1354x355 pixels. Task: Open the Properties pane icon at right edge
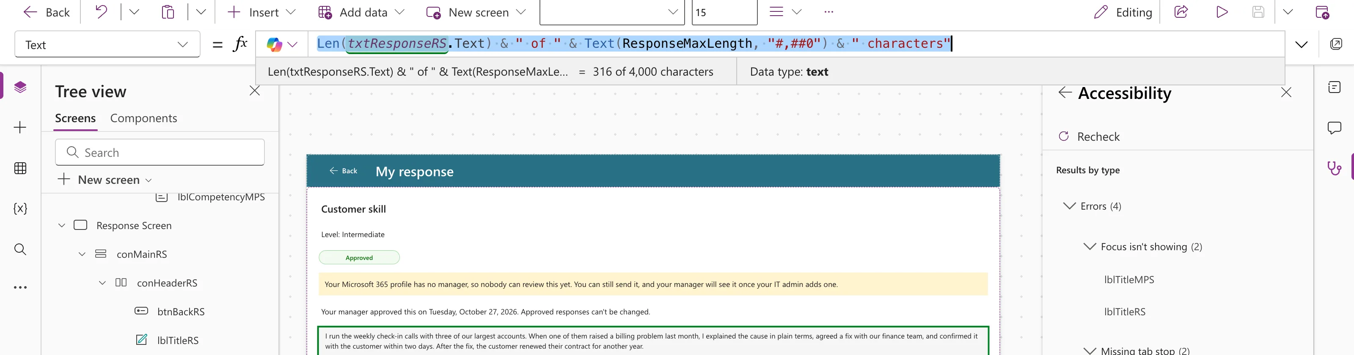click(1334, 87)
